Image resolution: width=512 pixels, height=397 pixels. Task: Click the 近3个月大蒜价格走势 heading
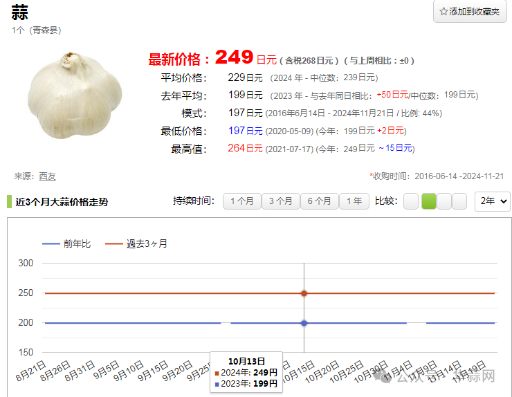coord(62,202)
